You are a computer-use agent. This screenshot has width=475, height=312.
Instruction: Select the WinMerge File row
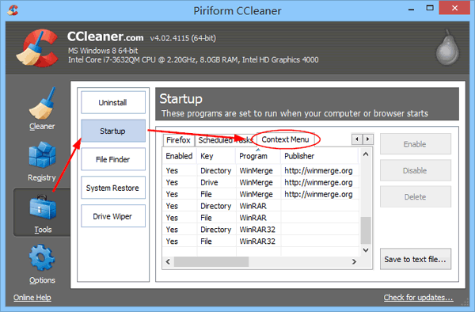(x=260, y=194)
